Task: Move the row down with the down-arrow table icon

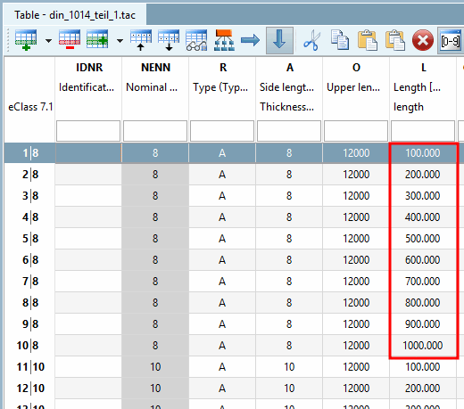Action: pyautogui.click(x=169, y=40)
